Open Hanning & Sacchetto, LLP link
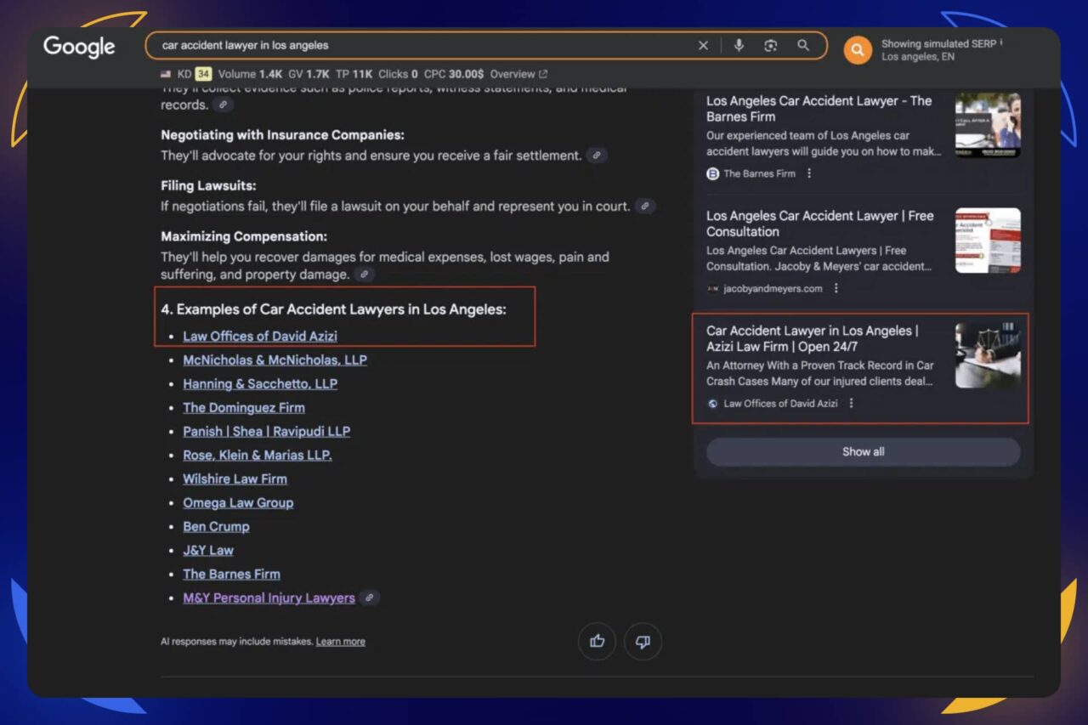Screen dimensions: 1088x725 (x=260, y=383)
